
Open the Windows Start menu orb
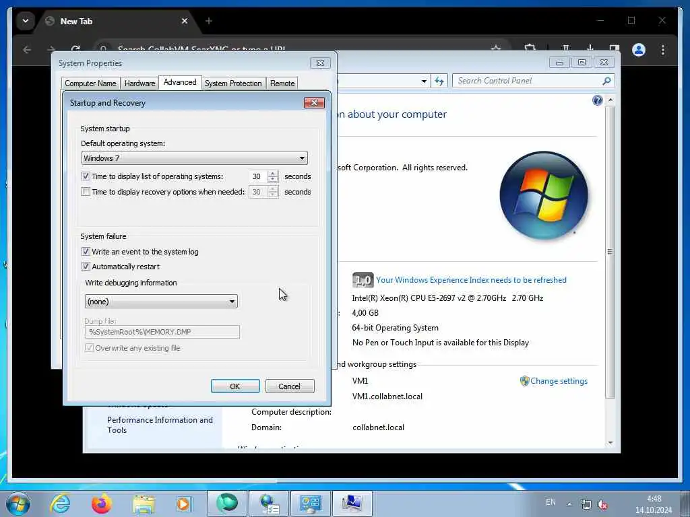pyautogui.click(x=18, y=504)
